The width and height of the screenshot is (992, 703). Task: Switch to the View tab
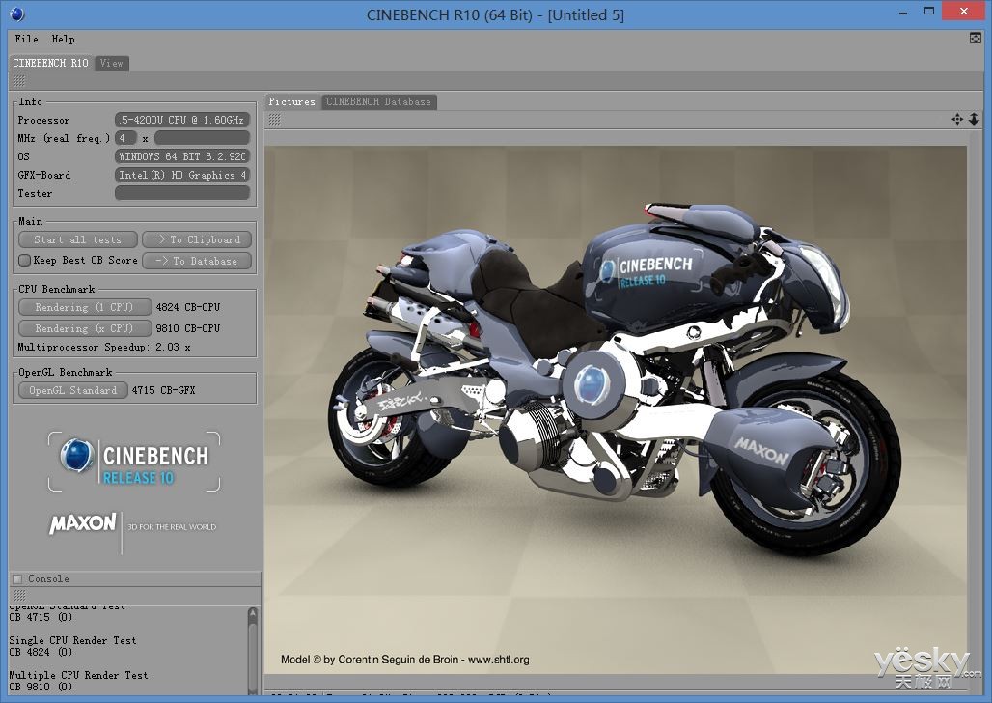click(x=111, y=63)
